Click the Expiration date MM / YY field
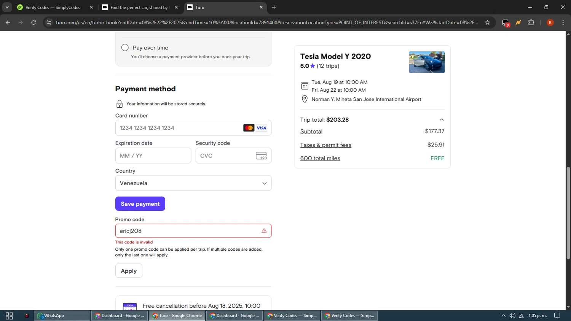Image resolution: width=571 pixels, height=321 pixels. click(x=153, y=156)
